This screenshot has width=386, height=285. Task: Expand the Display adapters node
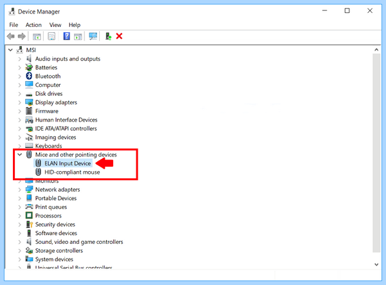coord(19,102)
